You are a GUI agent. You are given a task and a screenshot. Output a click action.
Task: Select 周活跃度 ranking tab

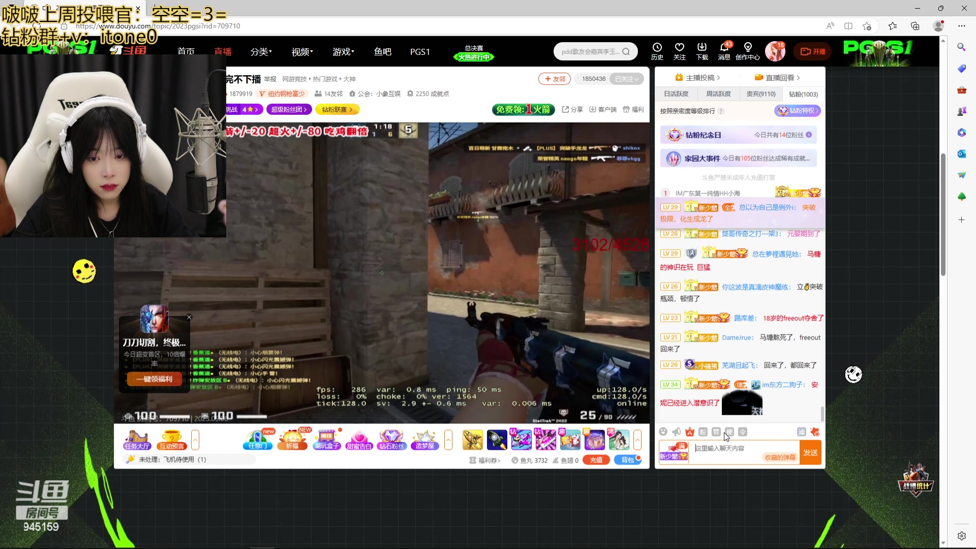click(718, 94)
